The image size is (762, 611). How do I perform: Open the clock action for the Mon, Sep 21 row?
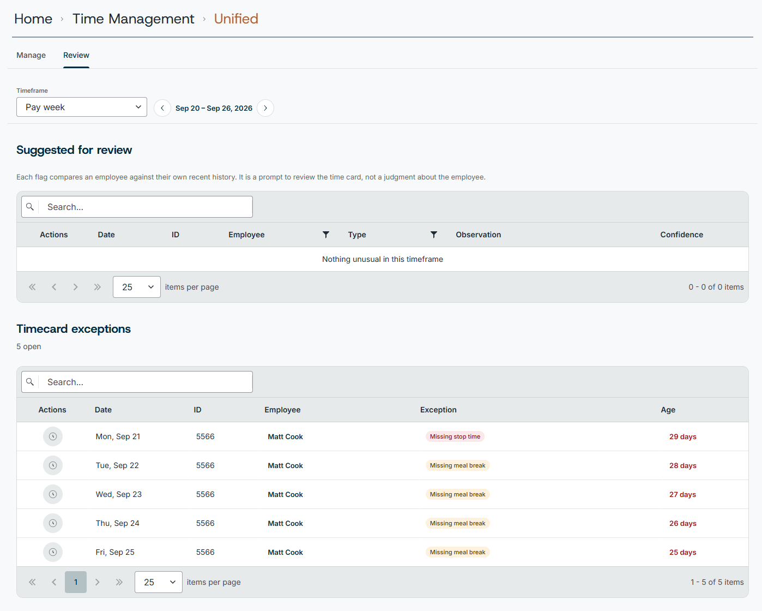[x=53, y=436]
